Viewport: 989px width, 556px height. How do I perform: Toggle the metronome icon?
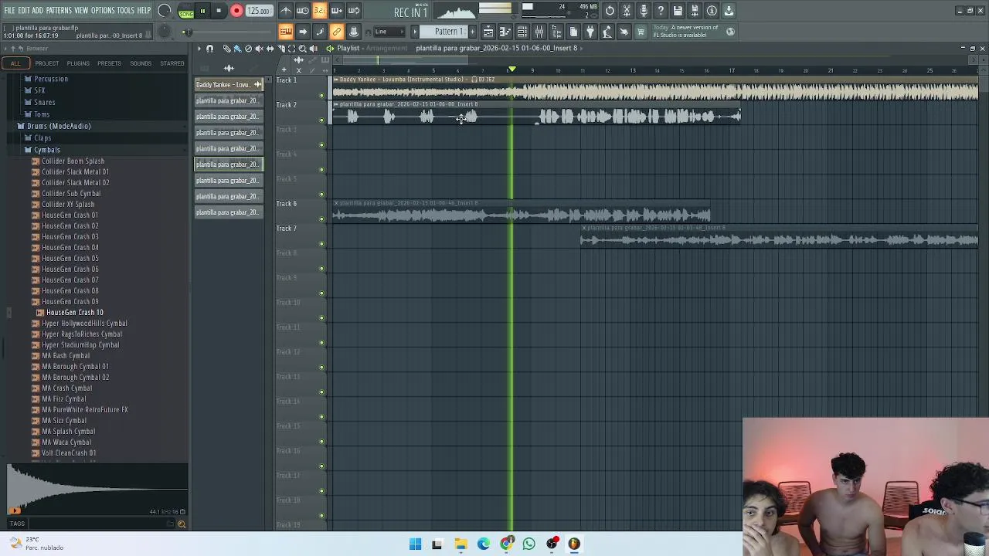coord(286,11)
